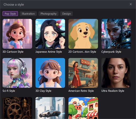Close the Choose a style dialog
The image size is (136, 119).
coord(131,4)
